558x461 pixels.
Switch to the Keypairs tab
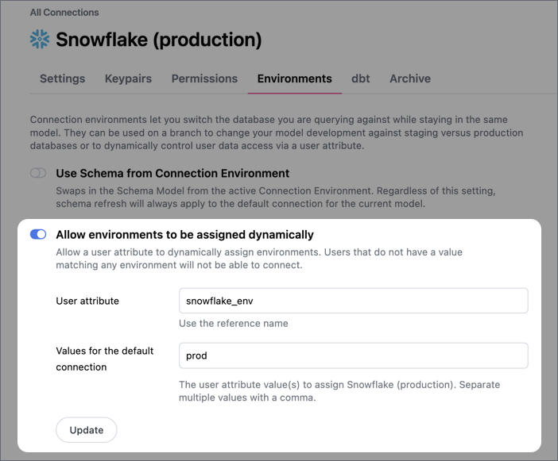coord(128,79)
